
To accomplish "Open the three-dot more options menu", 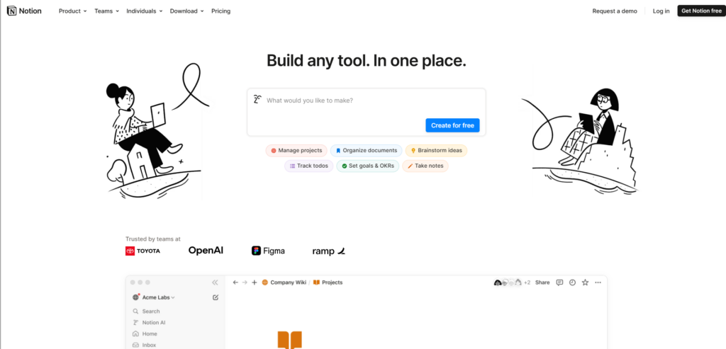I will pyautogui.click(x=598, y=282).
